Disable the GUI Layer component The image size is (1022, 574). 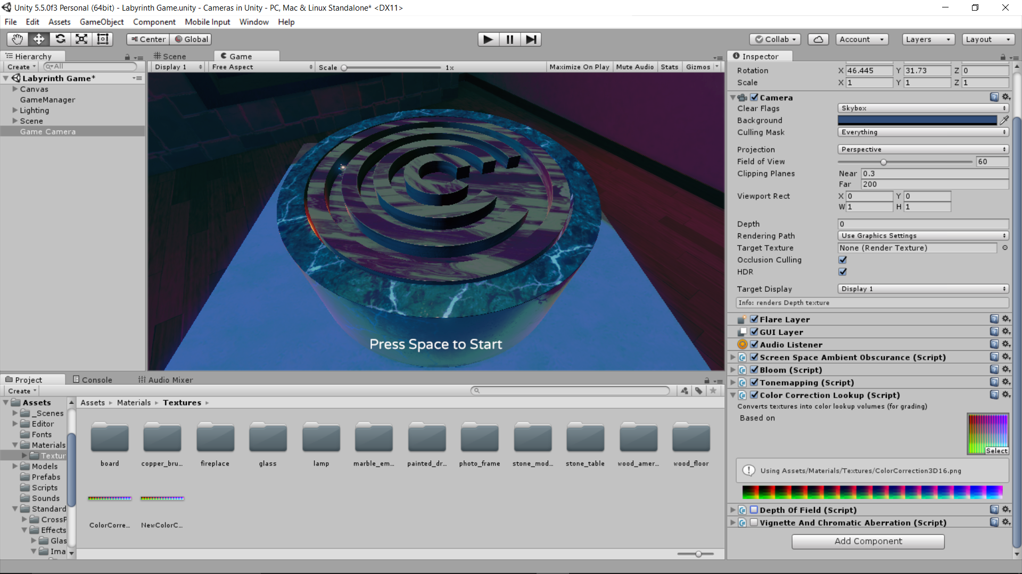[x=754, y=332]
